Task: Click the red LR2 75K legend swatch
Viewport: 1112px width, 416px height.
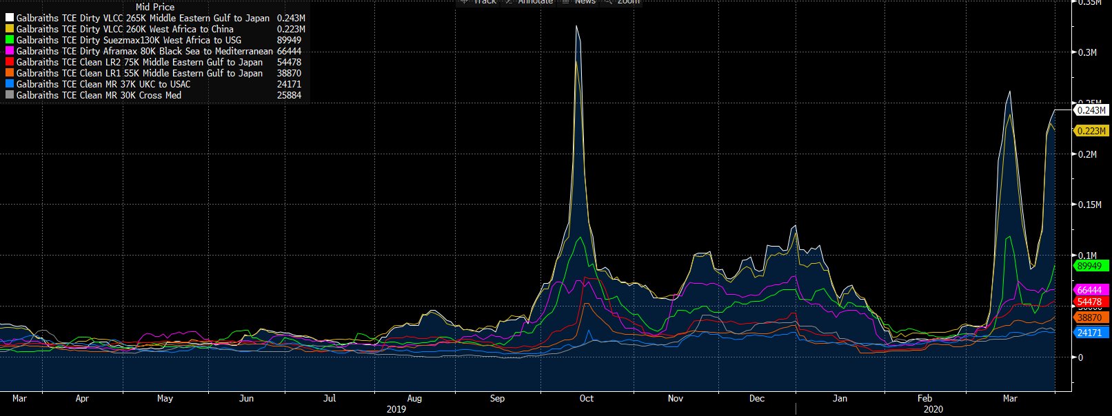Action: [10, 63]
